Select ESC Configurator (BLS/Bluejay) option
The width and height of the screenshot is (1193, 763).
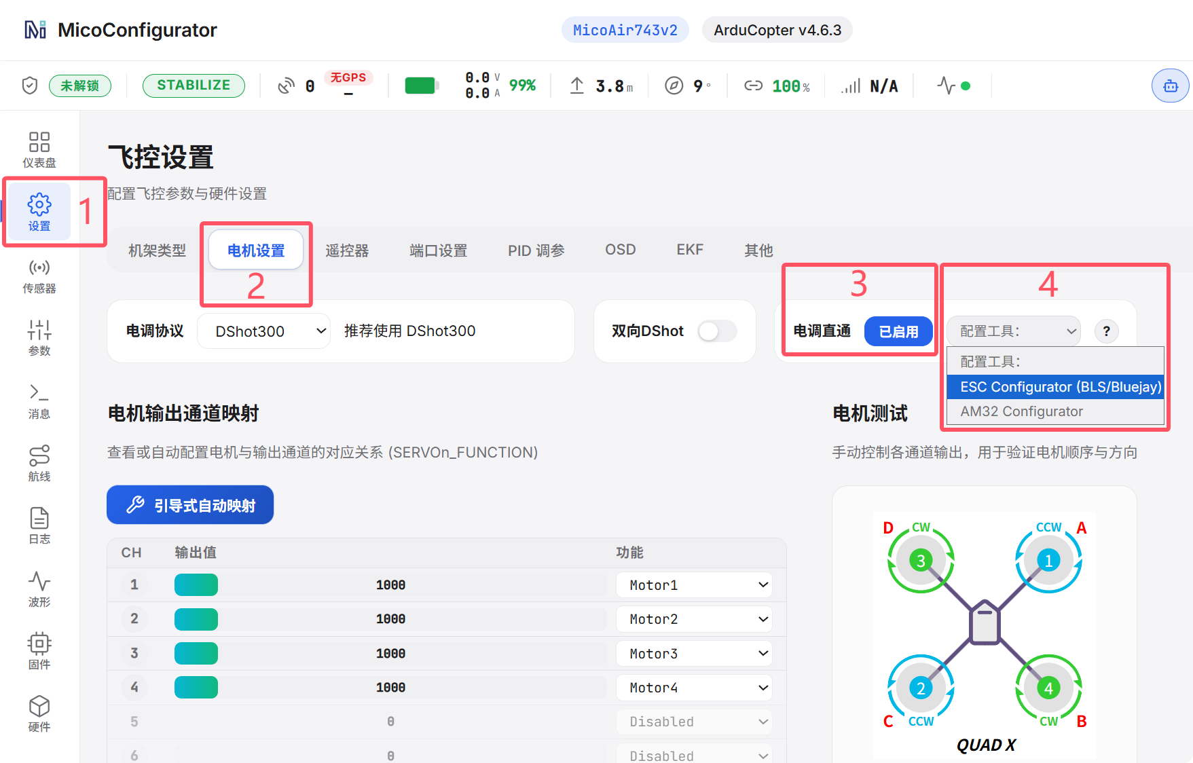click(1055, 387)
